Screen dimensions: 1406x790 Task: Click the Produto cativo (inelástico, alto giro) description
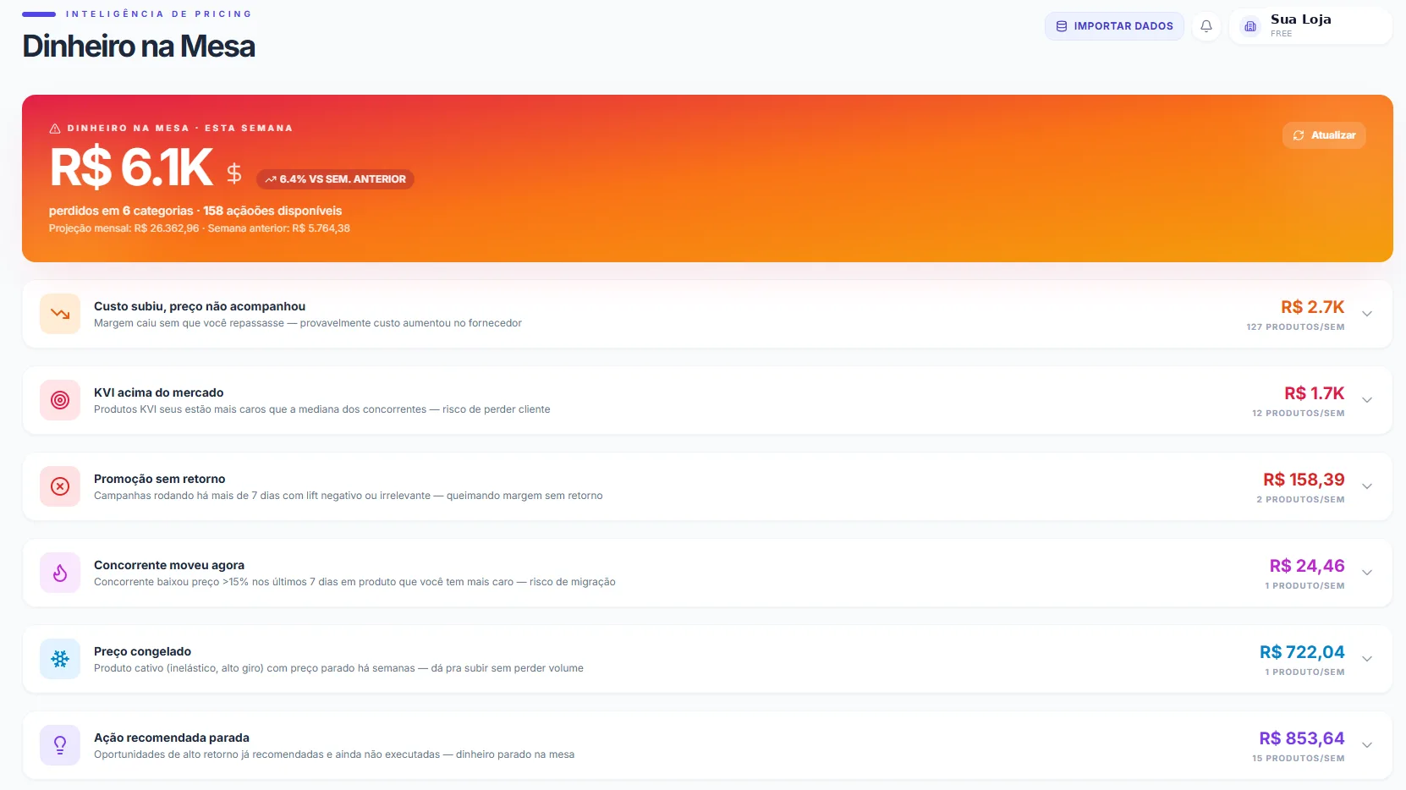point(338,668)
